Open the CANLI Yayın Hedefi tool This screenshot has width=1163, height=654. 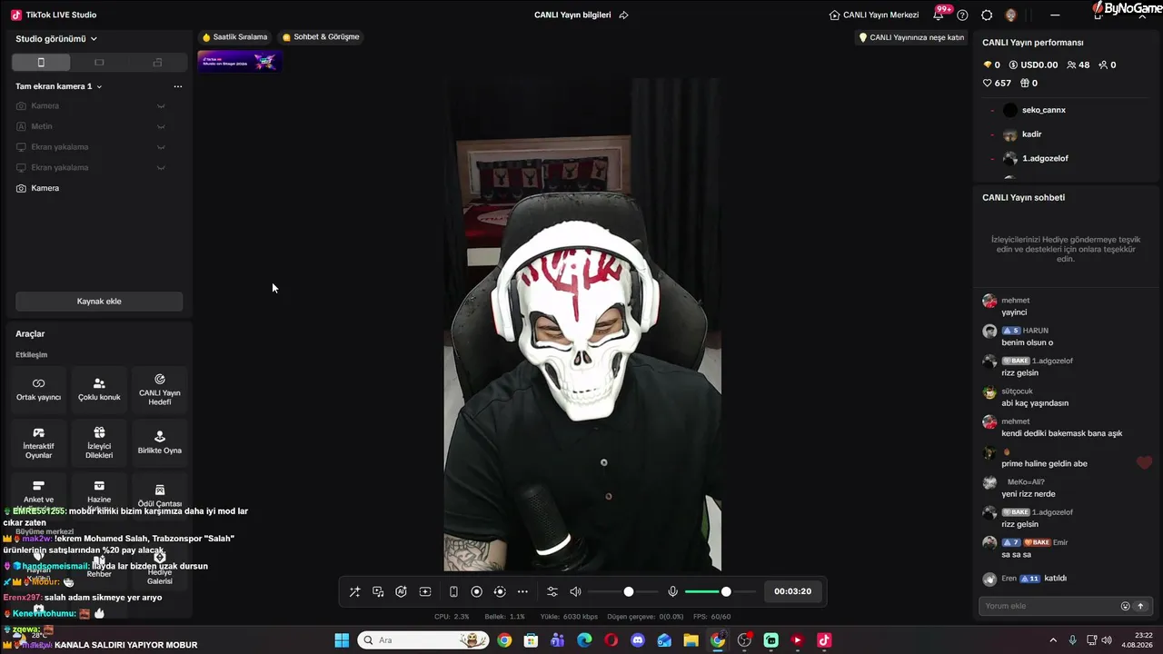[160, 390]
